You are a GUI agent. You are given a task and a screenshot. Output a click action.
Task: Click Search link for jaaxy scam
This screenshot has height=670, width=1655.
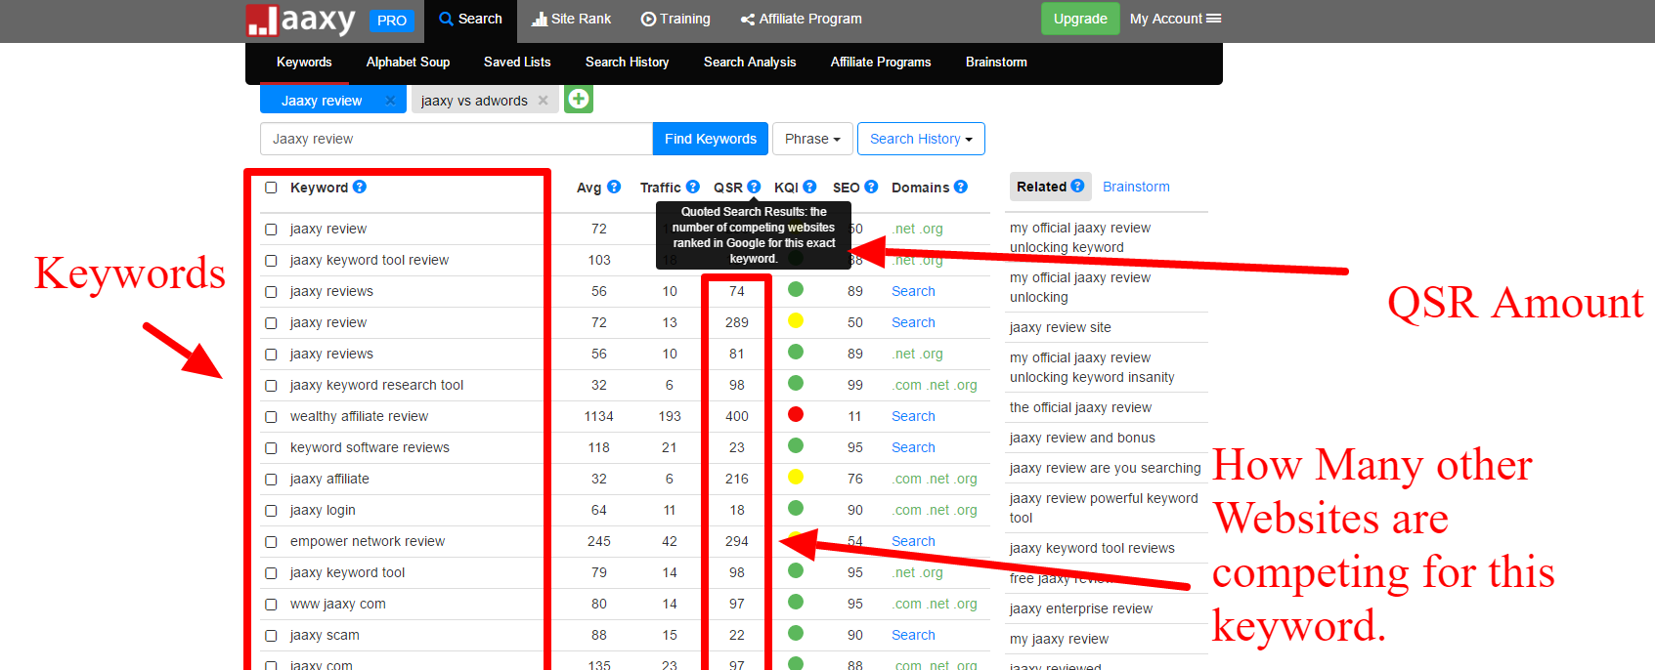pos(913,635)
